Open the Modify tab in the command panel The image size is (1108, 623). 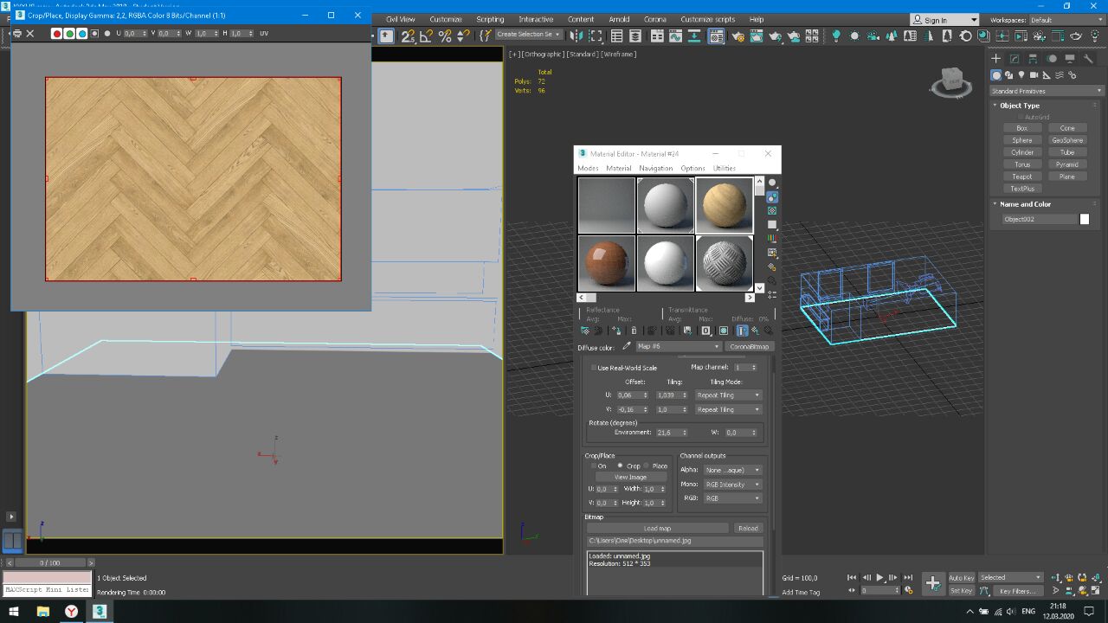coord(1015,58)
